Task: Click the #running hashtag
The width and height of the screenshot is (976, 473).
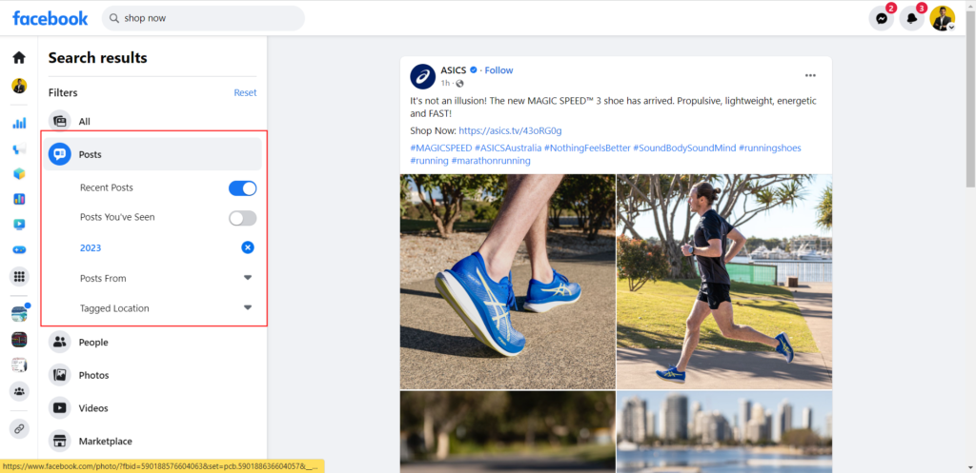Action: [430, 160]
